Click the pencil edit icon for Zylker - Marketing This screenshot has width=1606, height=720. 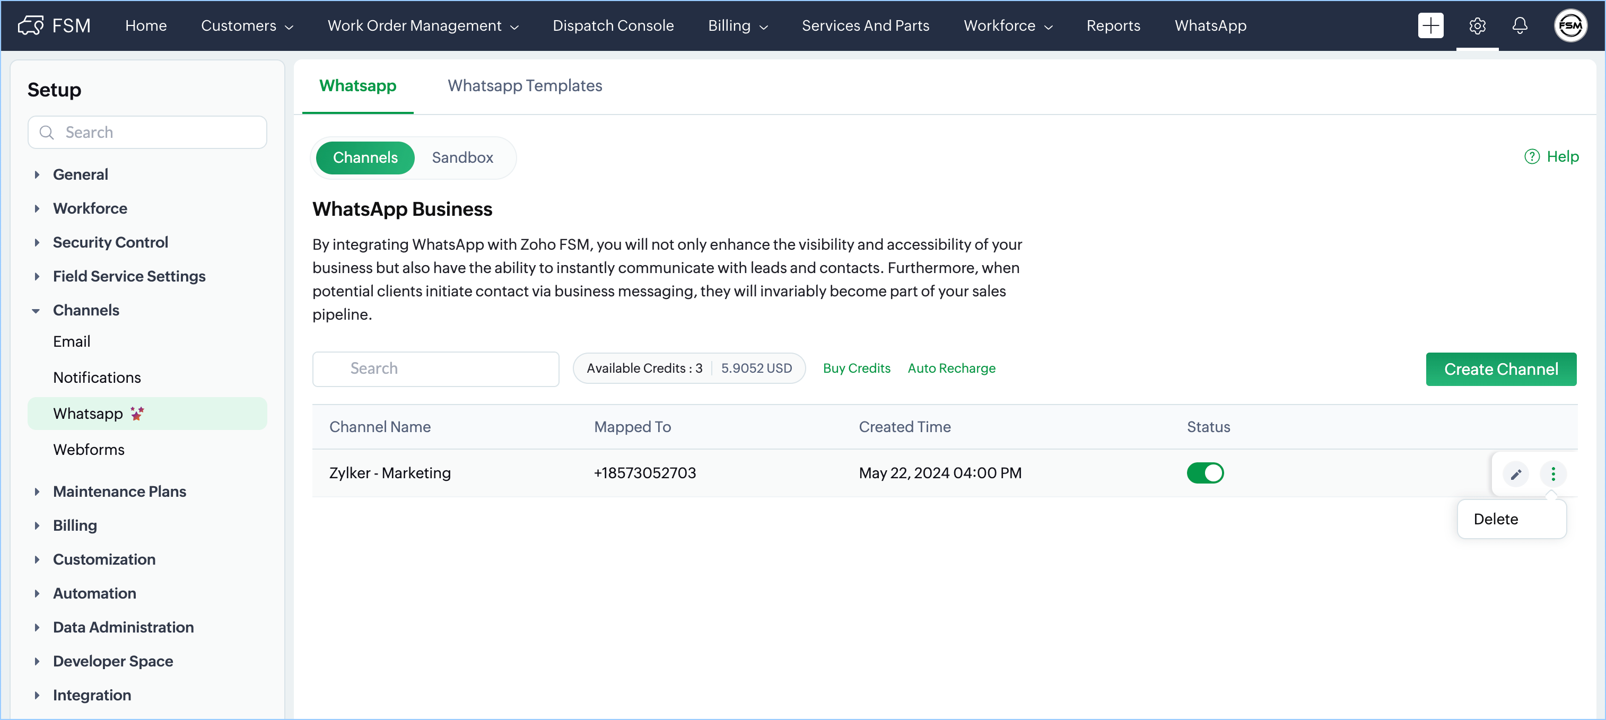1516,474
